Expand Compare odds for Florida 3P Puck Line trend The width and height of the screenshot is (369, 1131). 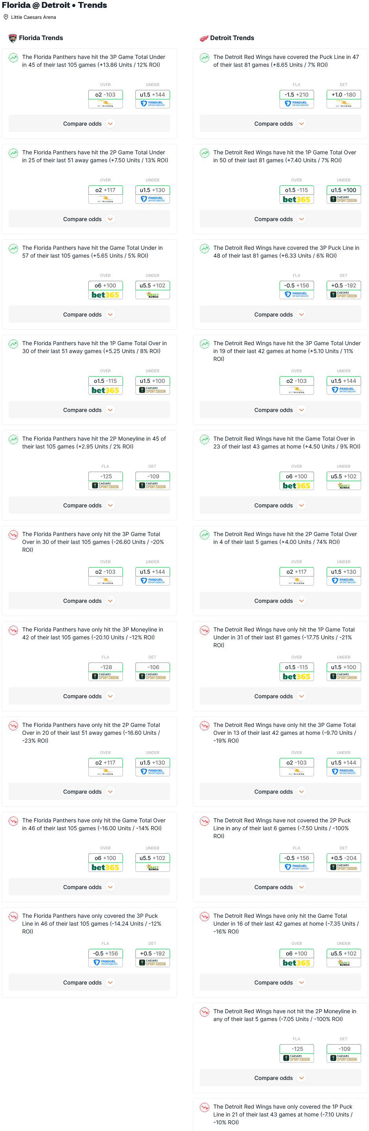click(x=89, y=982)
